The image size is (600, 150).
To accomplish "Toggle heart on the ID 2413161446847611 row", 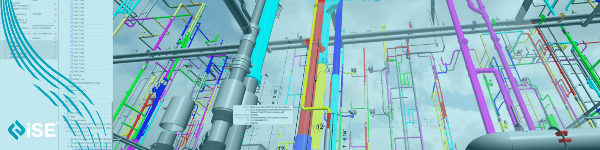I will [x=55, y=34].
